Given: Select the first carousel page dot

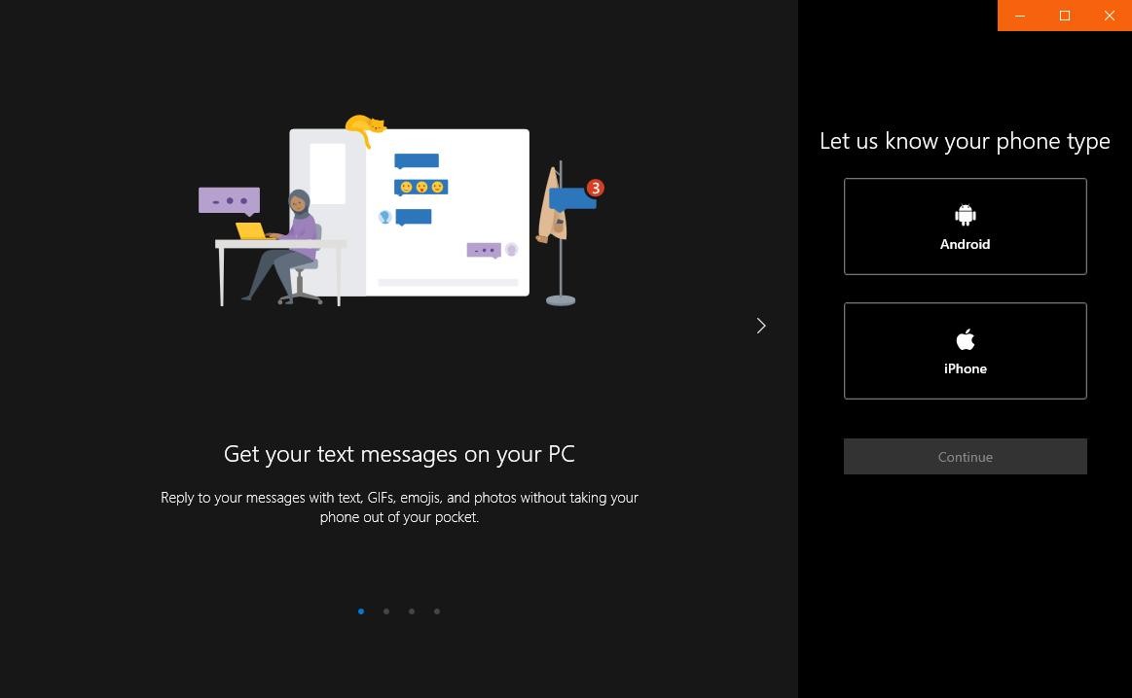Looking at the screenshot, I should click(x=361, y=611).
